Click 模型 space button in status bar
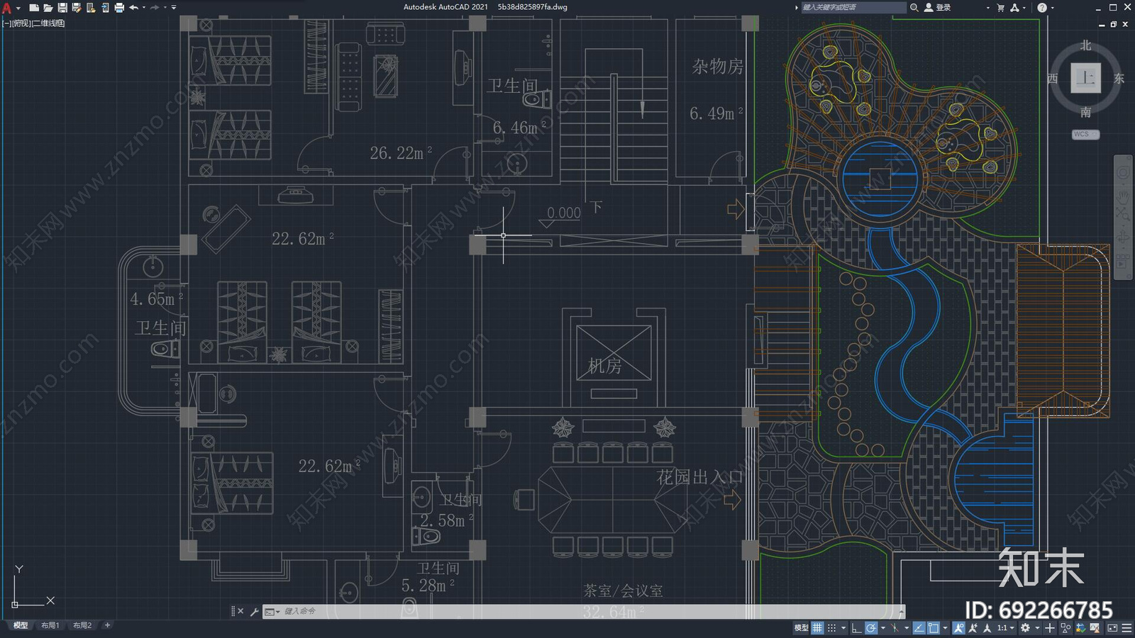 (802, 628)
